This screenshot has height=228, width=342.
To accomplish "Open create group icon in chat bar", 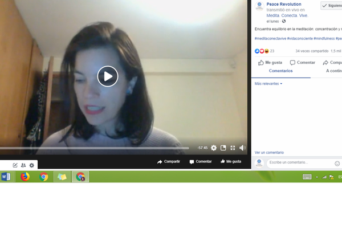I will (x=23, y=165).
